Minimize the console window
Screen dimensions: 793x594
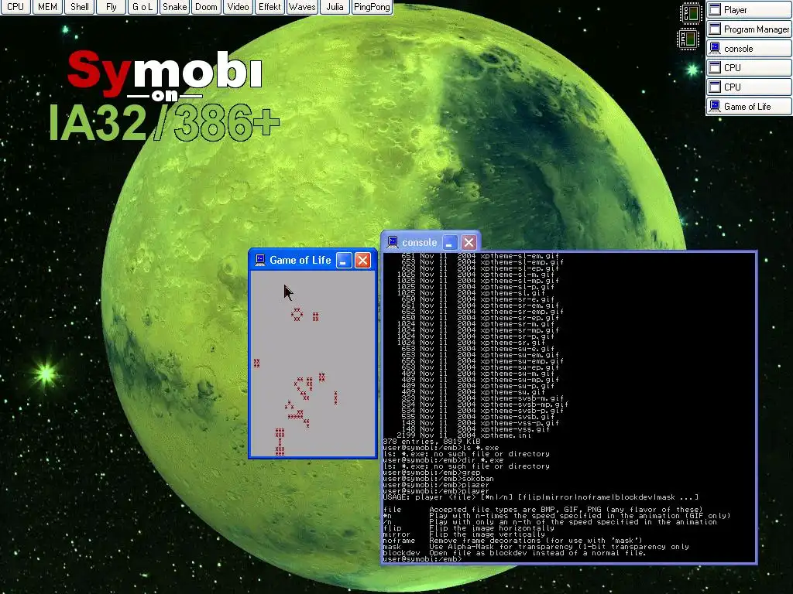(x=449, y=242)
